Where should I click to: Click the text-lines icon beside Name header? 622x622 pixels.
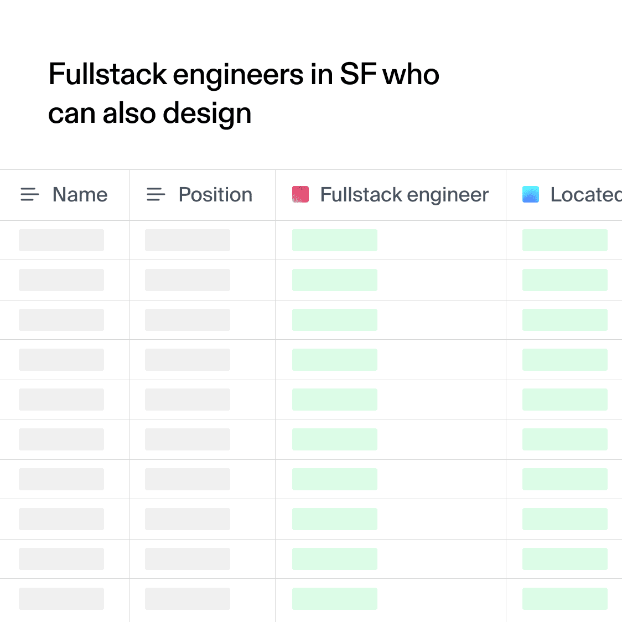[x=30, y=195]
